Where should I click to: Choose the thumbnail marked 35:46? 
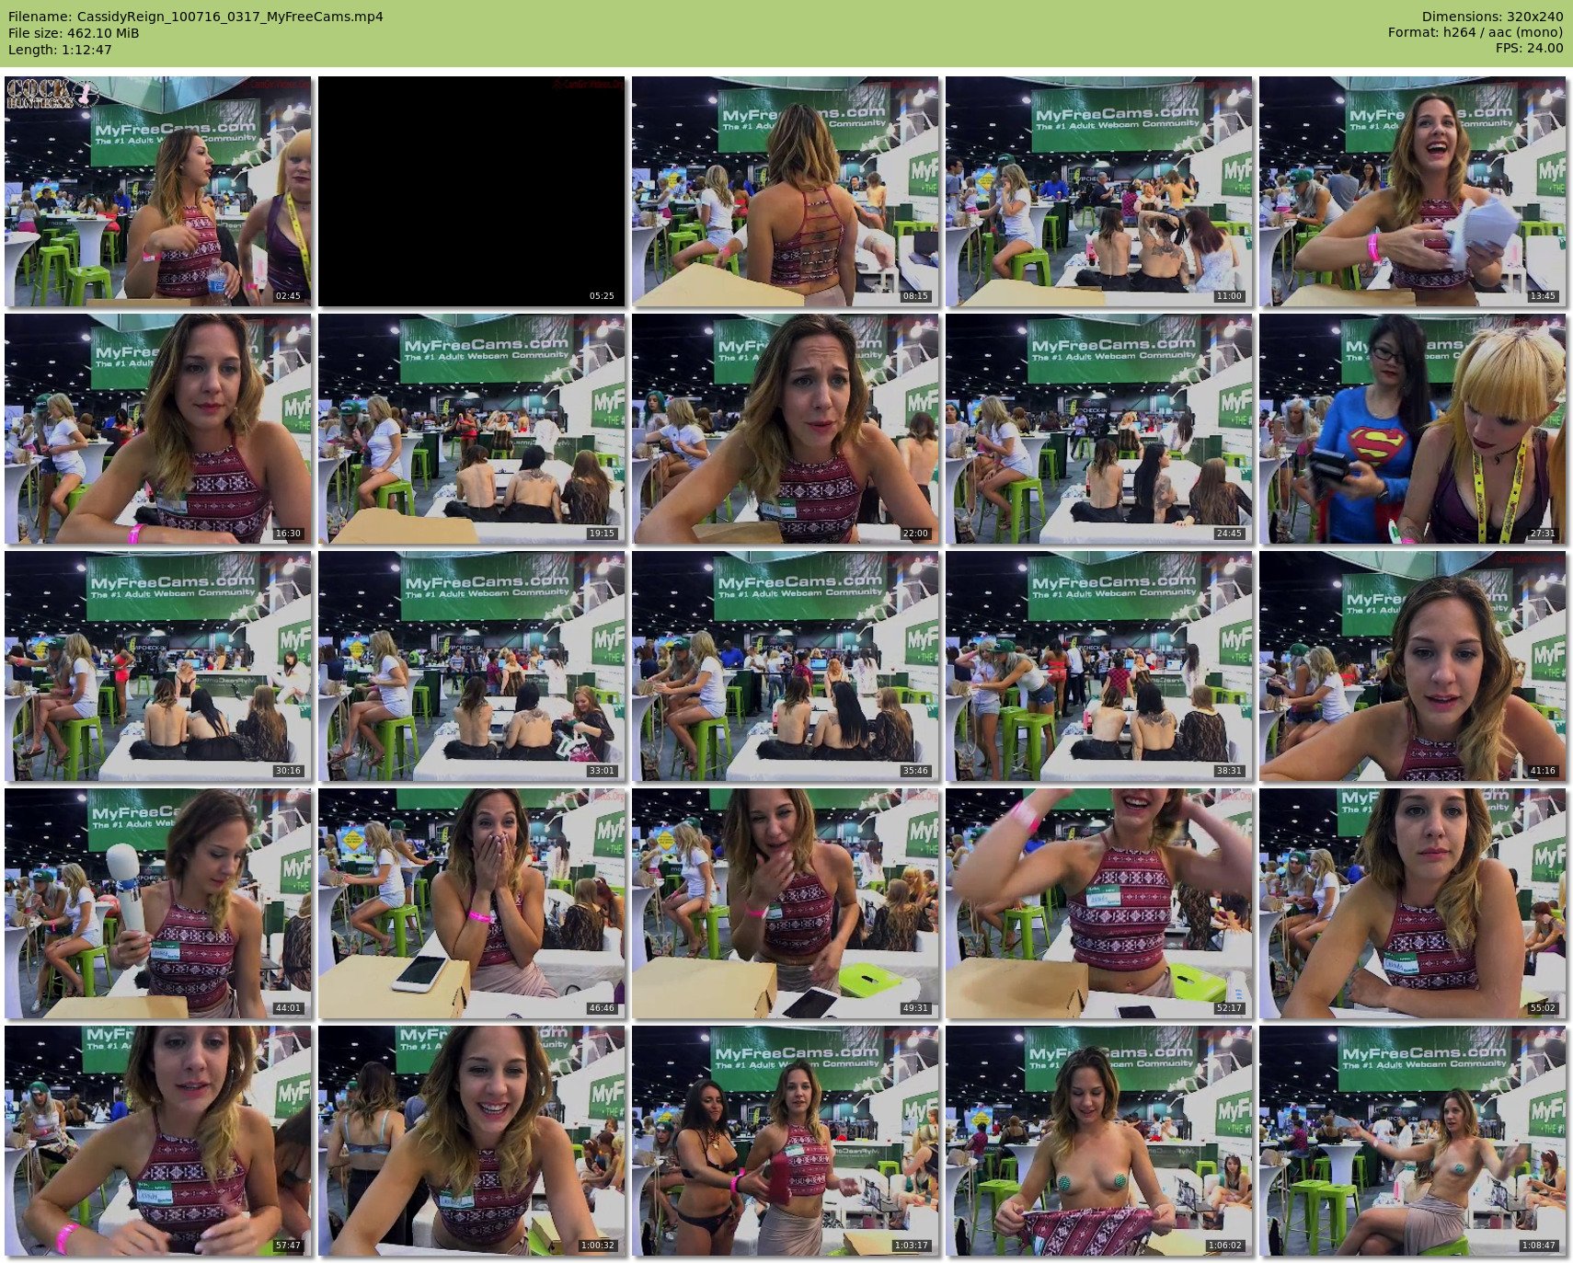(786, 666)
